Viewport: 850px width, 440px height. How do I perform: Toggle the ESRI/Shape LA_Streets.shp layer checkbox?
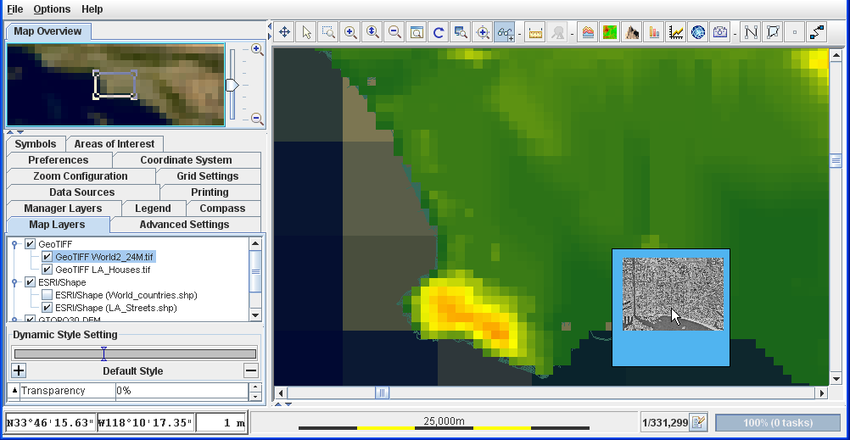(x=48, y=308)
